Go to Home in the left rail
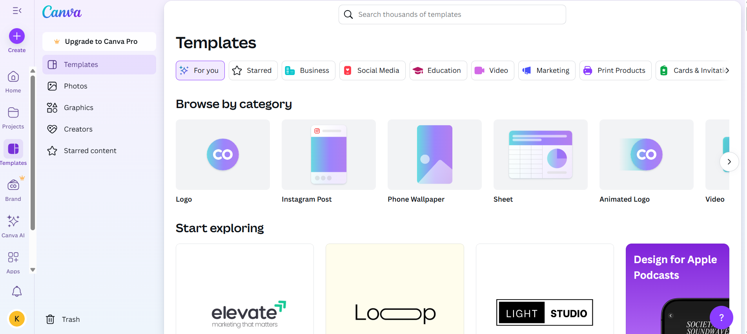 [13, 77]
